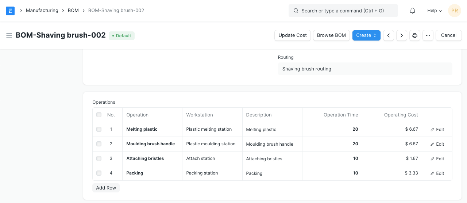
Task: Navigate to Manufacturing breadcrumb
Action: (42, 11)
